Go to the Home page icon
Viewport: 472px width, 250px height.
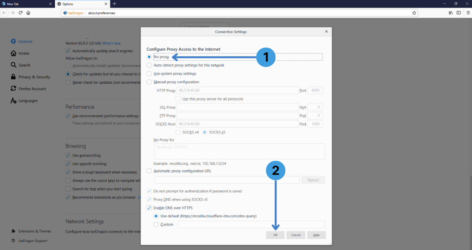point(28,13)
